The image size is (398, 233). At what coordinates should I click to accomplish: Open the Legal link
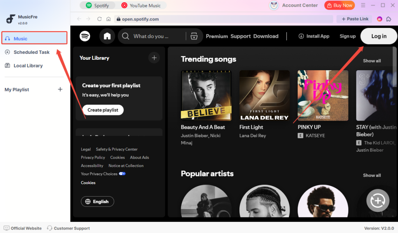click(86, 149)
